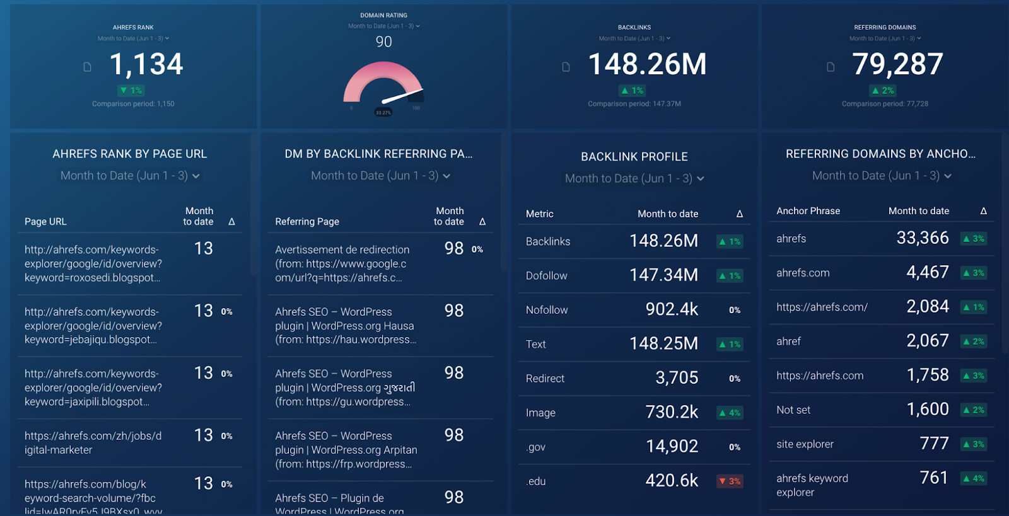Click the 'Referring Page' column header

coord(307,222)
